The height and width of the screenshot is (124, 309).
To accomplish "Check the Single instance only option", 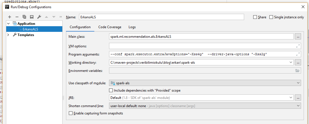I will coord(271,17).
